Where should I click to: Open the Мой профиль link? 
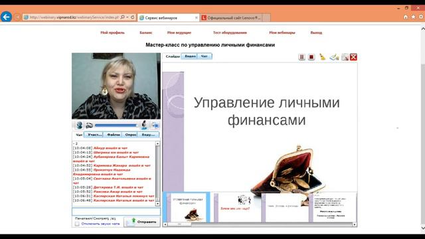[x=112, y=33]
